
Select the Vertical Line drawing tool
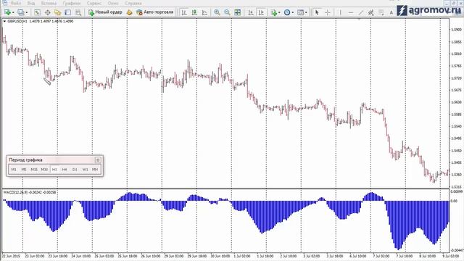(x=340, y=12)
